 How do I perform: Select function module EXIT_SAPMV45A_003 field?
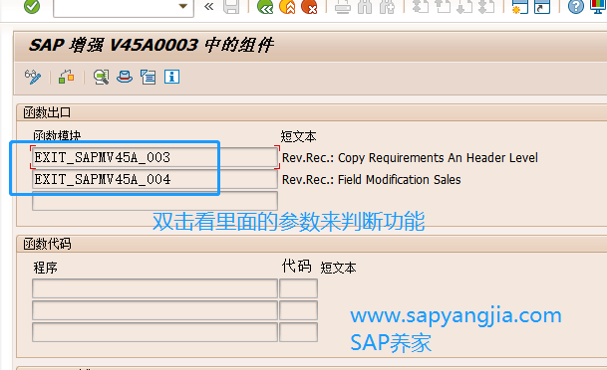coord(154,157)
